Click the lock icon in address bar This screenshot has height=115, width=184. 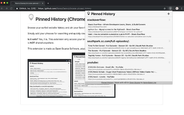click(x=17, y=8)
